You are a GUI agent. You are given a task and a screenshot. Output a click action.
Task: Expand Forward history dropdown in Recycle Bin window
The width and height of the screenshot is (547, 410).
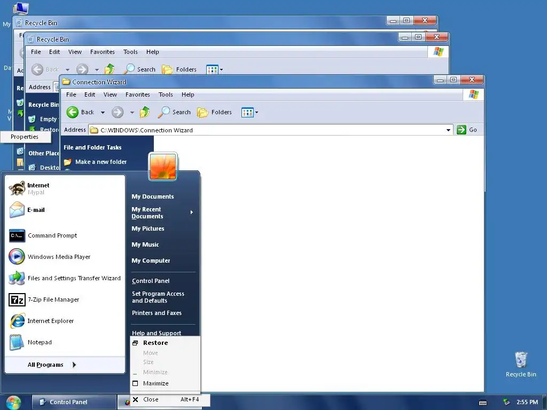[x=97, y=70]
